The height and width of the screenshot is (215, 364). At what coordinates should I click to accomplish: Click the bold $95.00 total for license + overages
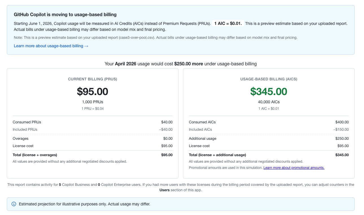pos(167,155)
